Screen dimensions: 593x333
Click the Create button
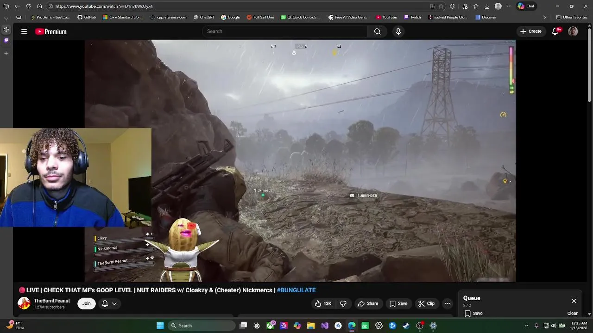coord(531,31)
